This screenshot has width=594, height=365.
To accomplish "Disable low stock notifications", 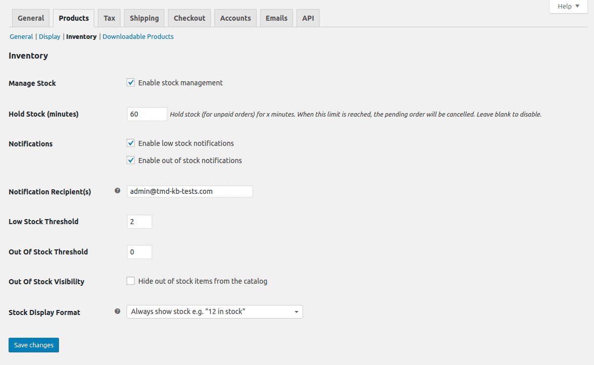I will pyautogui.click(x=131, y=143).
